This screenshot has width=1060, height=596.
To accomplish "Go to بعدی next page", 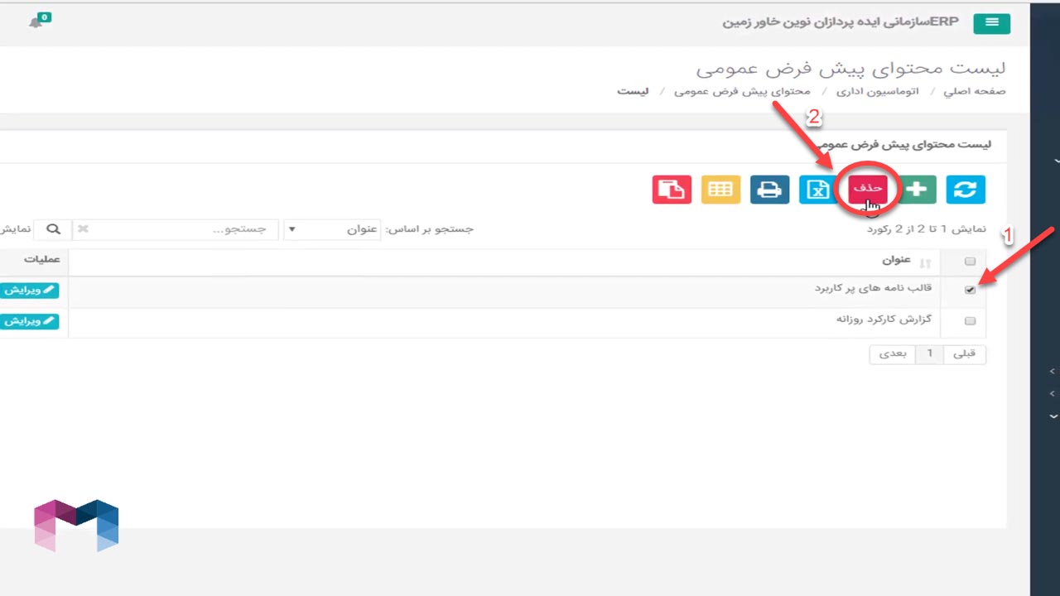I will (892, 353).
